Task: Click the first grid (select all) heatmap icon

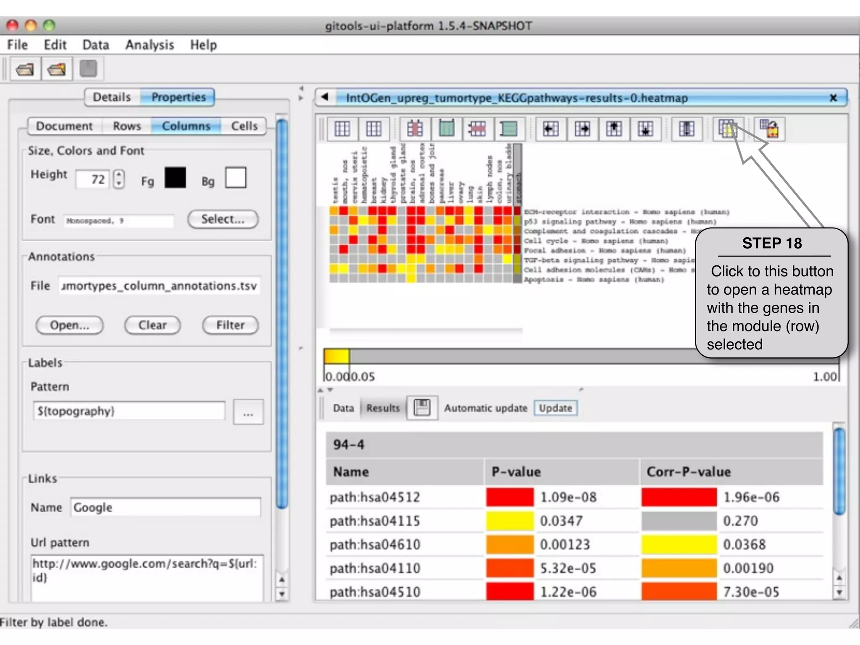Action: 342,129
